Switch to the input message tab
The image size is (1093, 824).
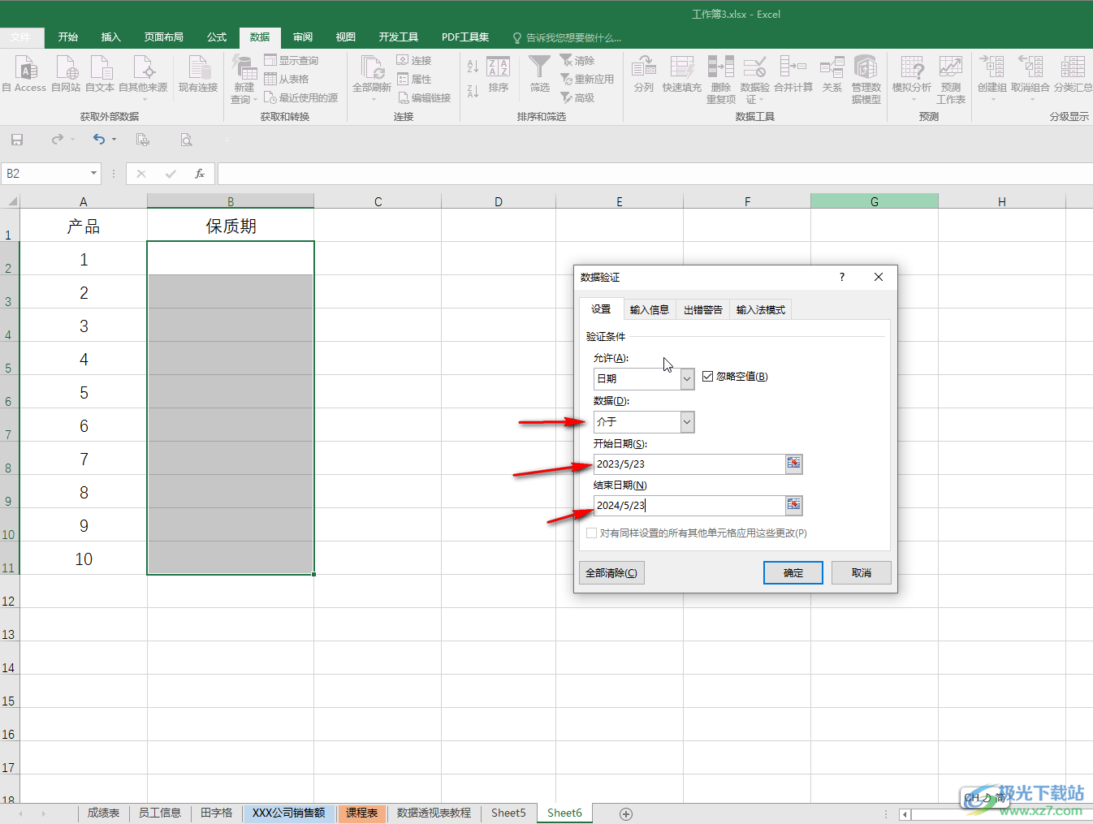coord(650,309)
